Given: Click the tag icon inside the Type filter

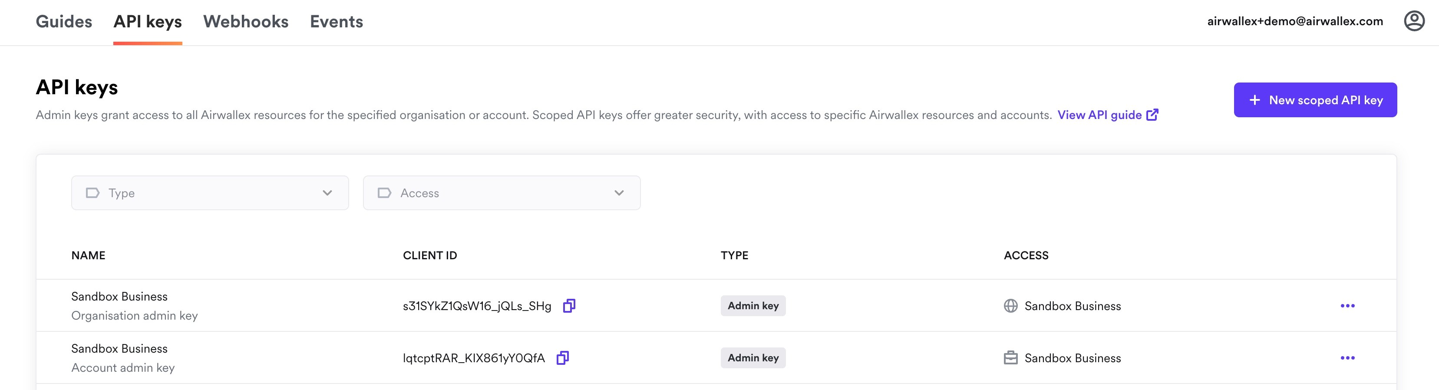Looking at the screenshot, I should click(x=93, y=193).
